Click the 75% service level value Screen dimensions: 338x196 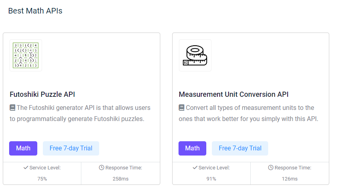tap(42, 179)
